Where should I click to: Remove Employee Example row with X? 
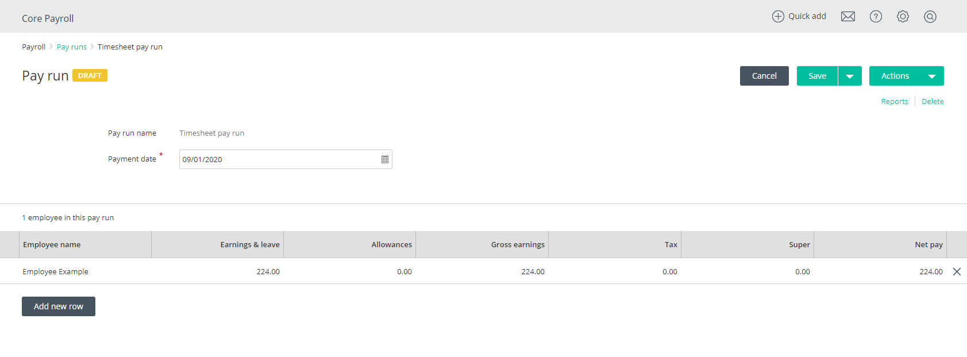click(957, 271)
